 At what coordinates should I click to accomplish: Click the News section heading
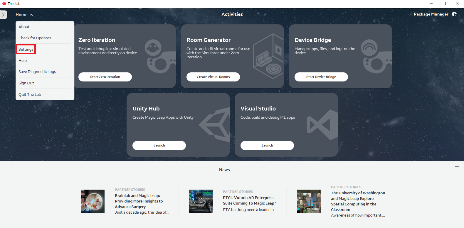224,170
